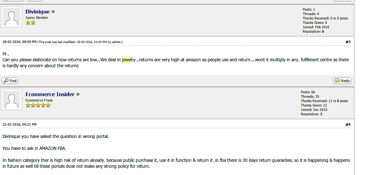Click the highlighted word jewelry in post
The image size is (372, 175).
point(129,60)
